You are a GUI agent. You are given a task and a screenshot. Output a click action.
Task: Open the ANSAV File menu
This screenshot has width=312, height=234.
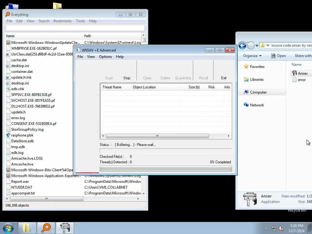tap(80, 56)
